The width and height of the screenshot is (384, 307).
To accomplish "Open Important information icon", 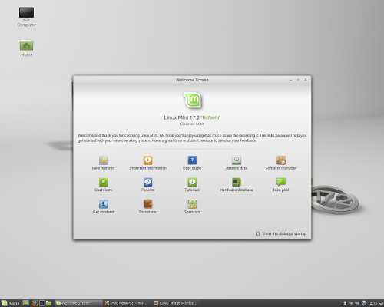I will point(147,160).
